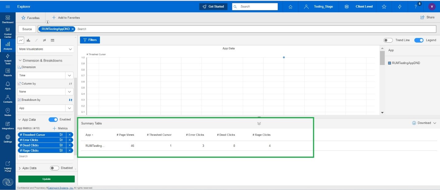This screenshot has height=190, width=440.
Task: Click the green Update button
Action: [x=46, y=179]
